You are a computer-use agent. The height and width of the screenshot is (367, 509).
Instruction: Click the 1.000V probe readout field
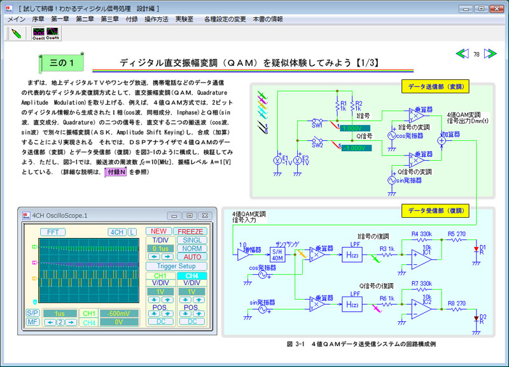355,128
